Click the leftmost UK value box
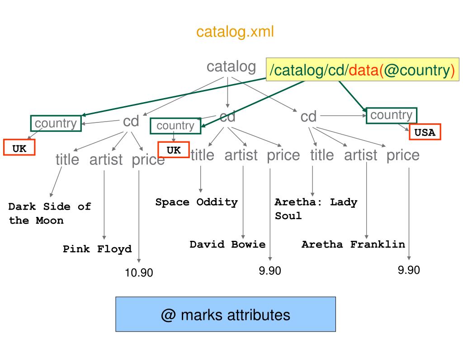This screenshot has height=347, width=463. [19, 147]
